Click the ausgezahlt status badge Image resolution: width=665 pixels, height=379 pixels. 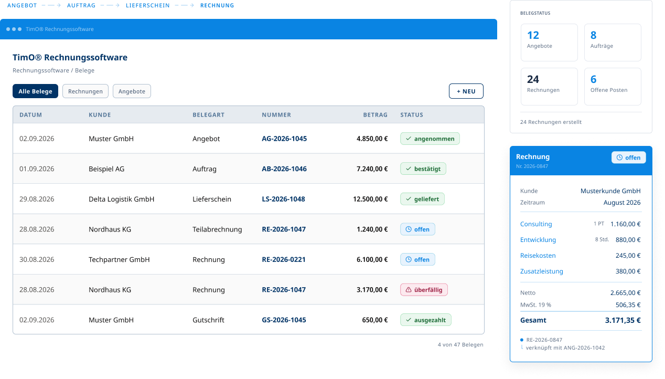coord(426,320)
